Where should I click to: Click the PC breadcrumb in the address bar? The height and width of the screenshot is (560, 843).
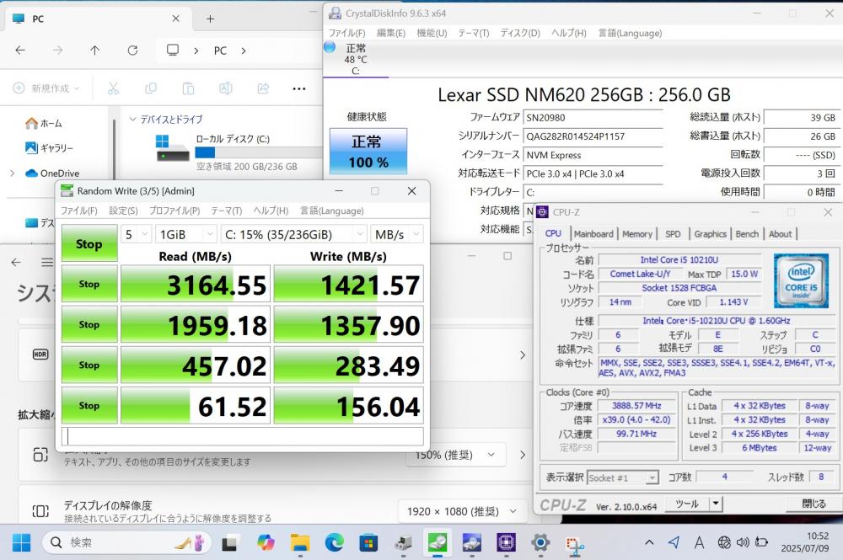(220, 51)
